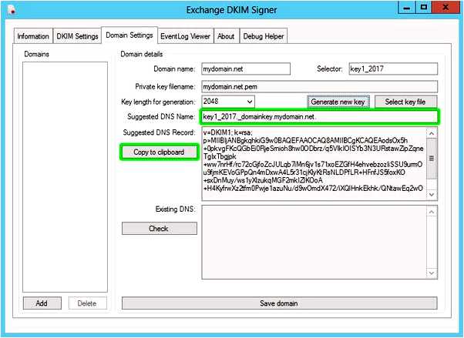Click the Add domain button

click(x=42, y=303)
